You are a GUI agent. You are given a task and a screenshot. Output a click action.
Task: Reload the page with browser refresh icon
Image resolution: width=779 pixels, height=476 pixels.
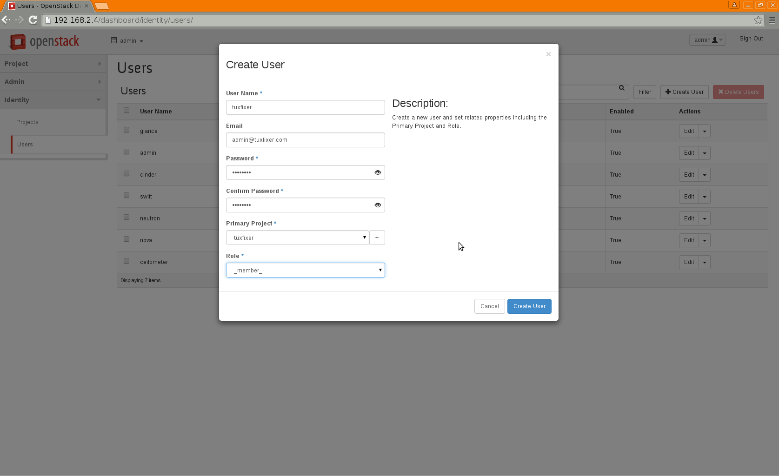coord(33,20)
